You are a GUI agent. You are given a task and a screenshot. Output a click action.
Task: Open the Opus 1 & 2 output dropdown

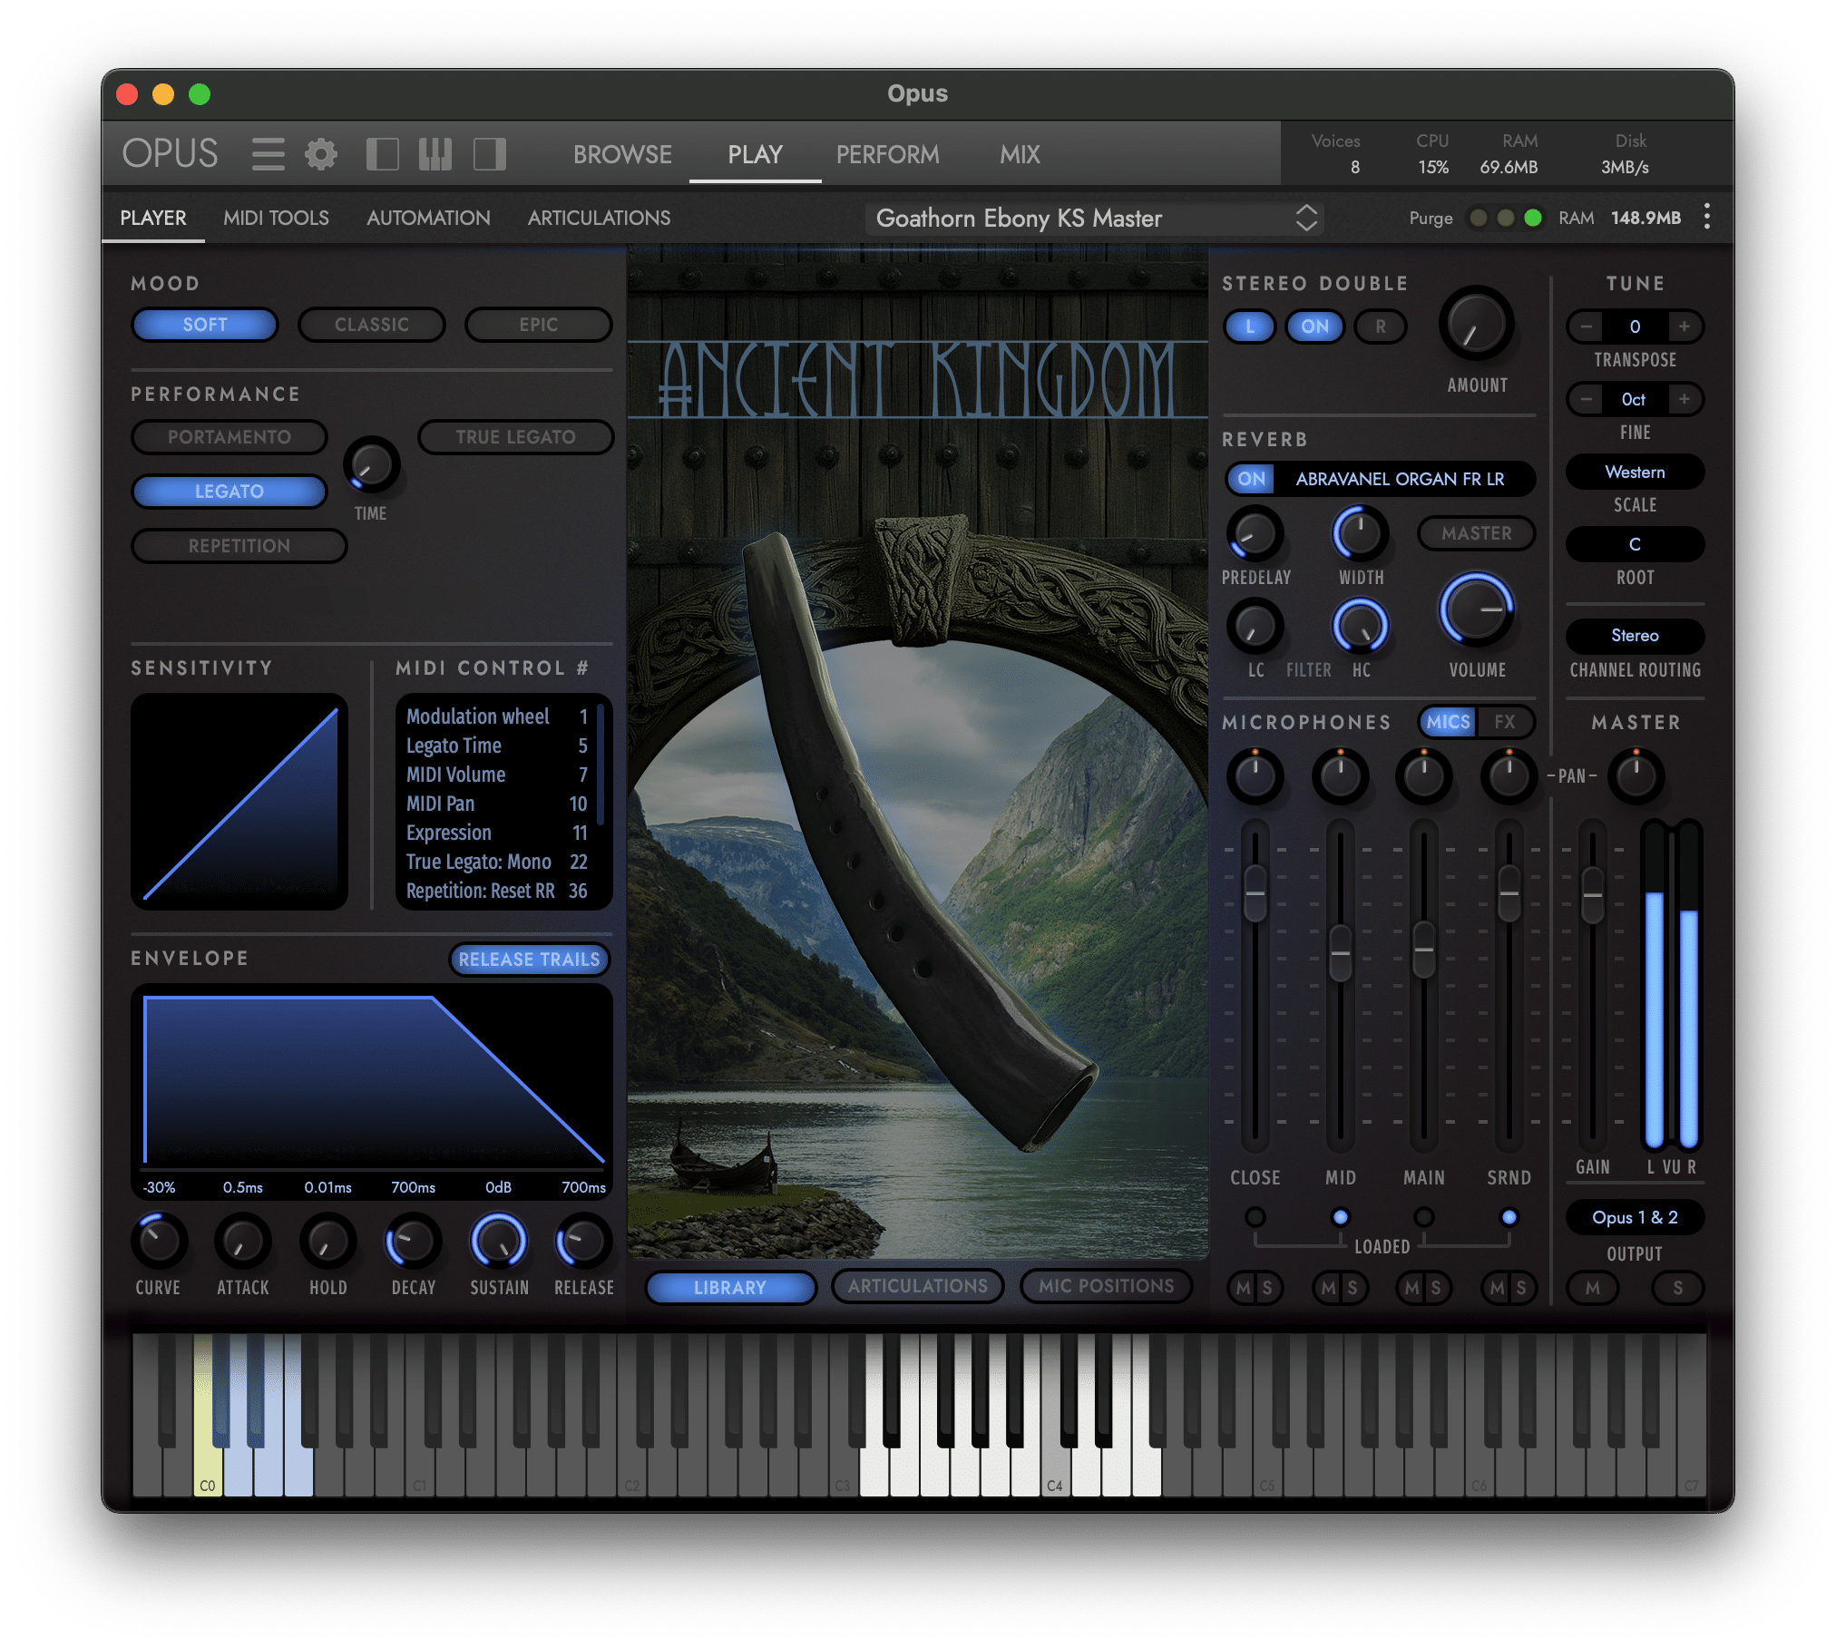coord(1635,1217)
